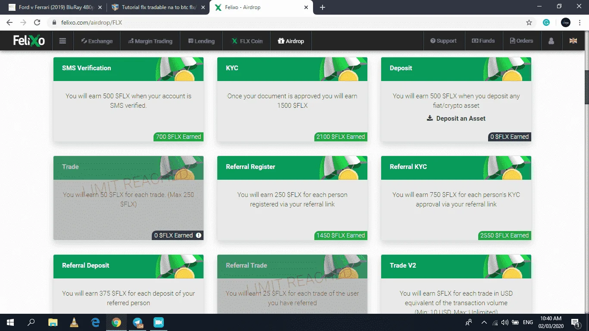
Task: Click the 2100 $FLX Earned badge
Action: point(341,137)
